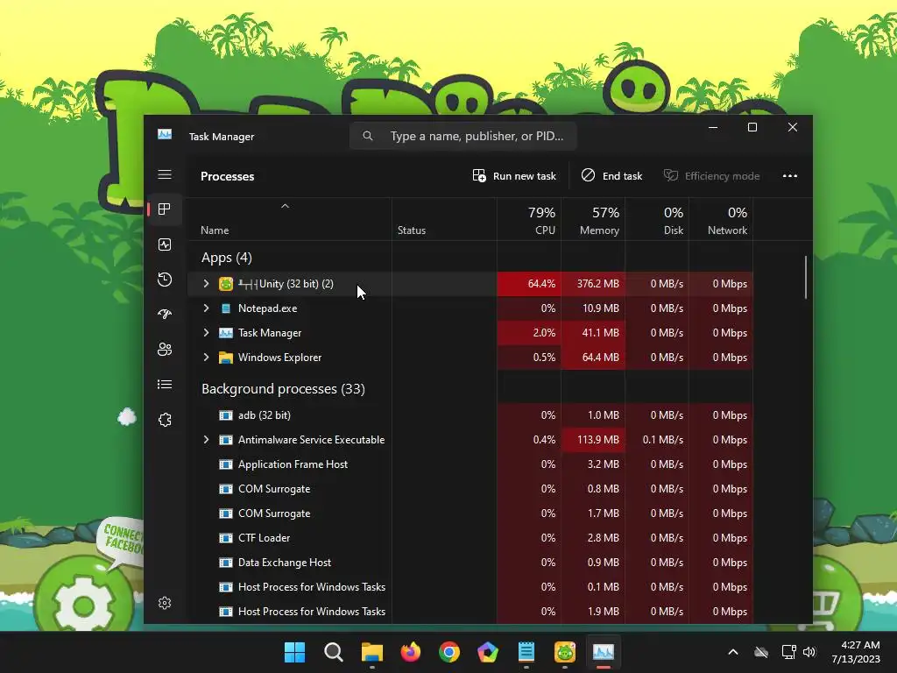The width and height of the screenshot is (897, 673).
Task: Select the Data Exchange Host row
Action: pyautogui.click(x=470, y=563)
